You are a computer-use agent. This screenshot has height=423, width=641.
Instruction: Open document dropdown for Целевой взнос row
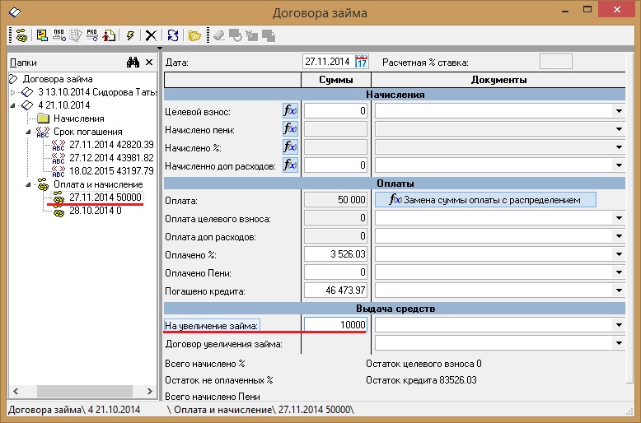(617, 111)
